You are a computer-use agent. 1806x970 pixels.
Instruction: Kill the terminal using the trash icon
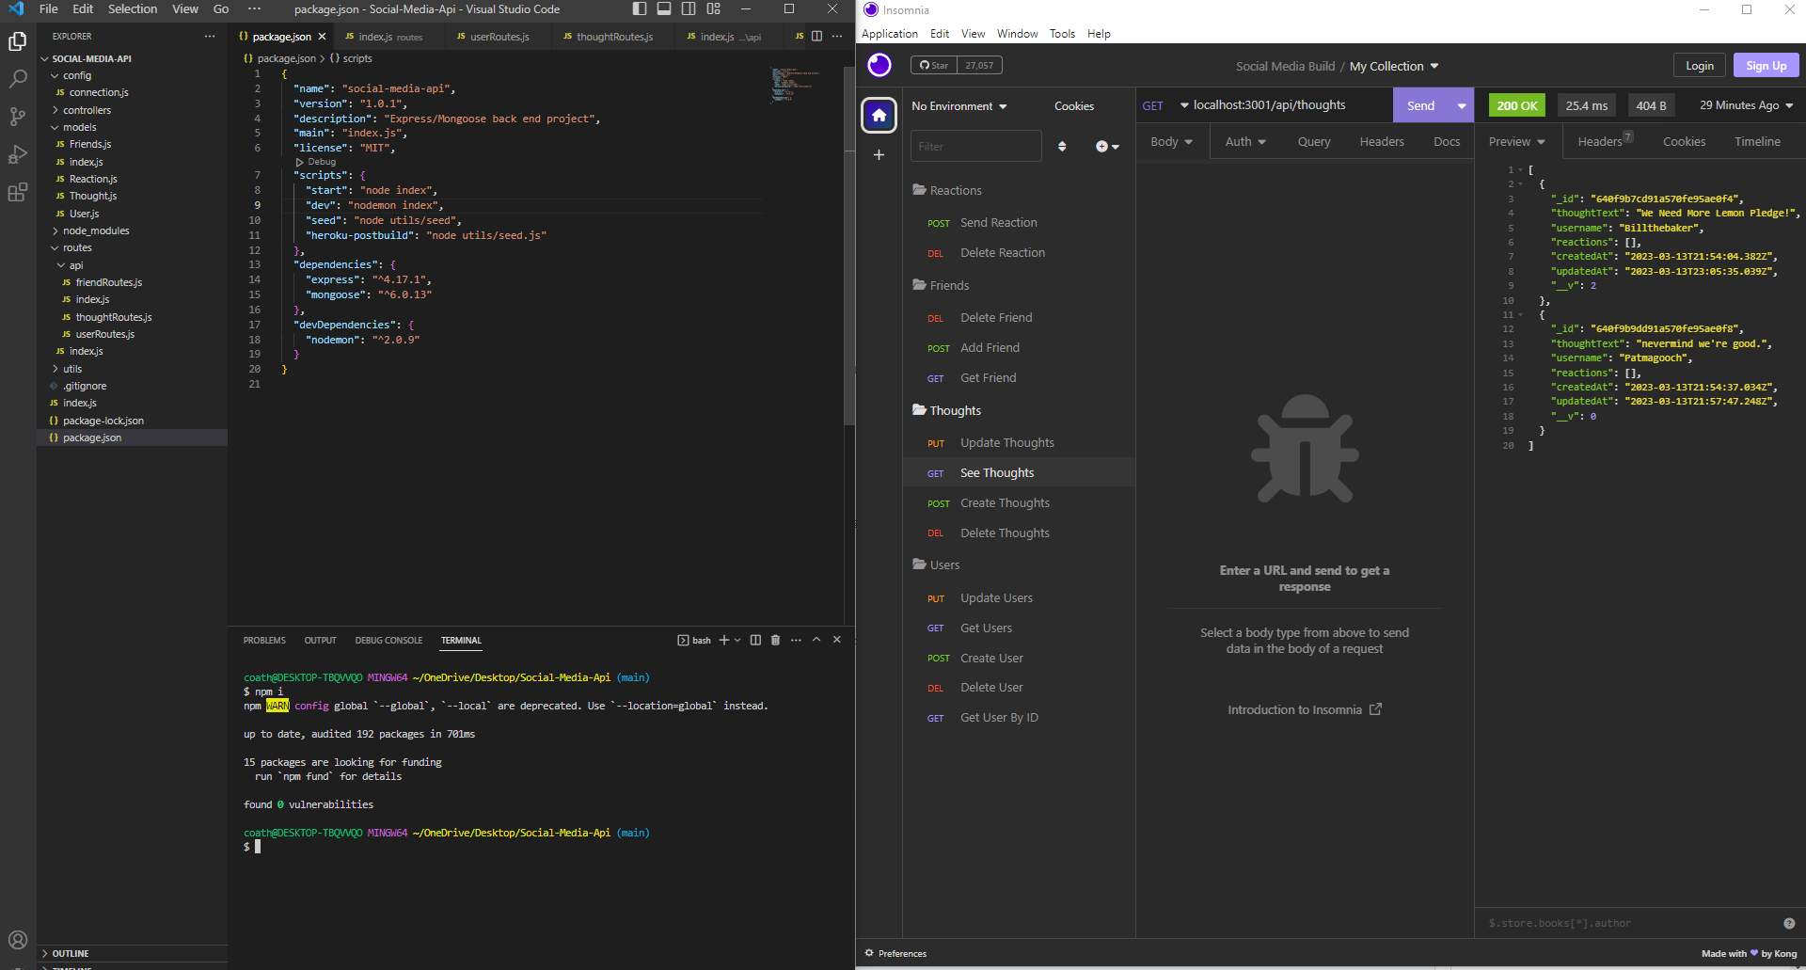coord(775,640)
